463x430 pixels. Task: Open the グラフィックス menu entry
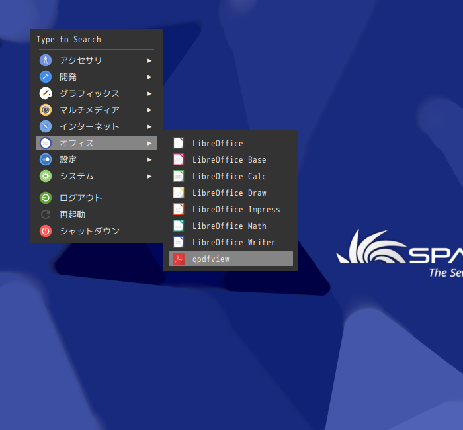pyautogui.click(x=97, y=93)
